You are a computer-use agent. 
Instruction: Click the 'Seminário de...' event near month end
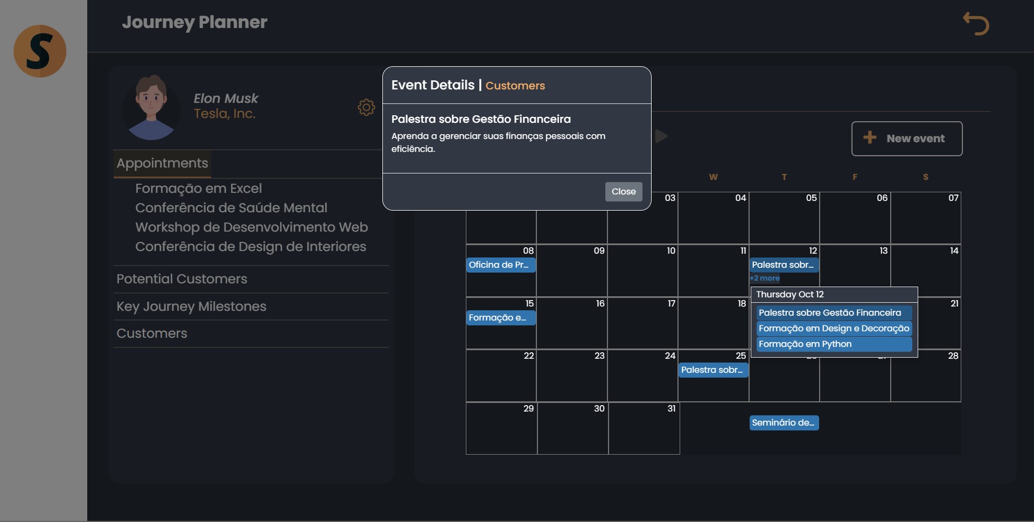pos(784,422)
